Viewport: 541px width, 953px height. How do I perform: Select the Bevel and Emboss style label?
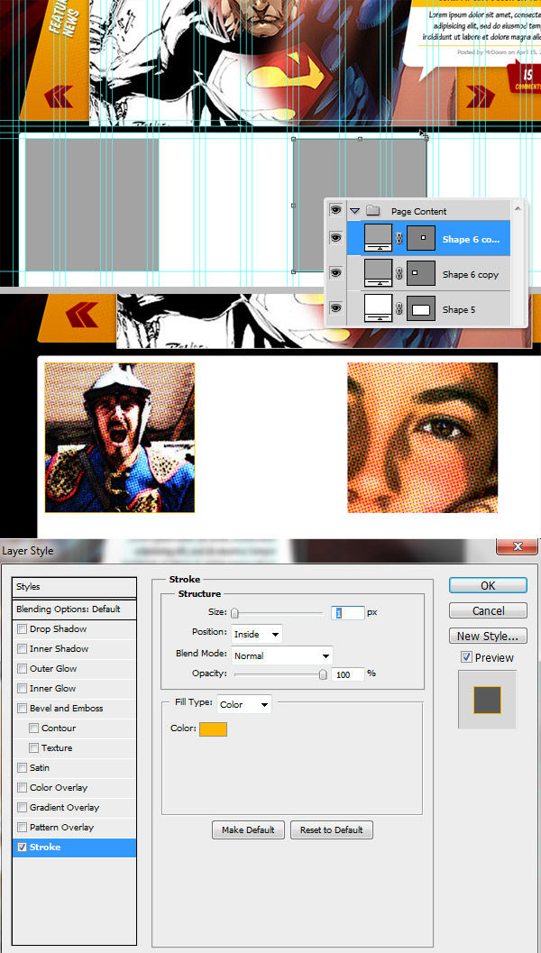click(x=66, y=709)
